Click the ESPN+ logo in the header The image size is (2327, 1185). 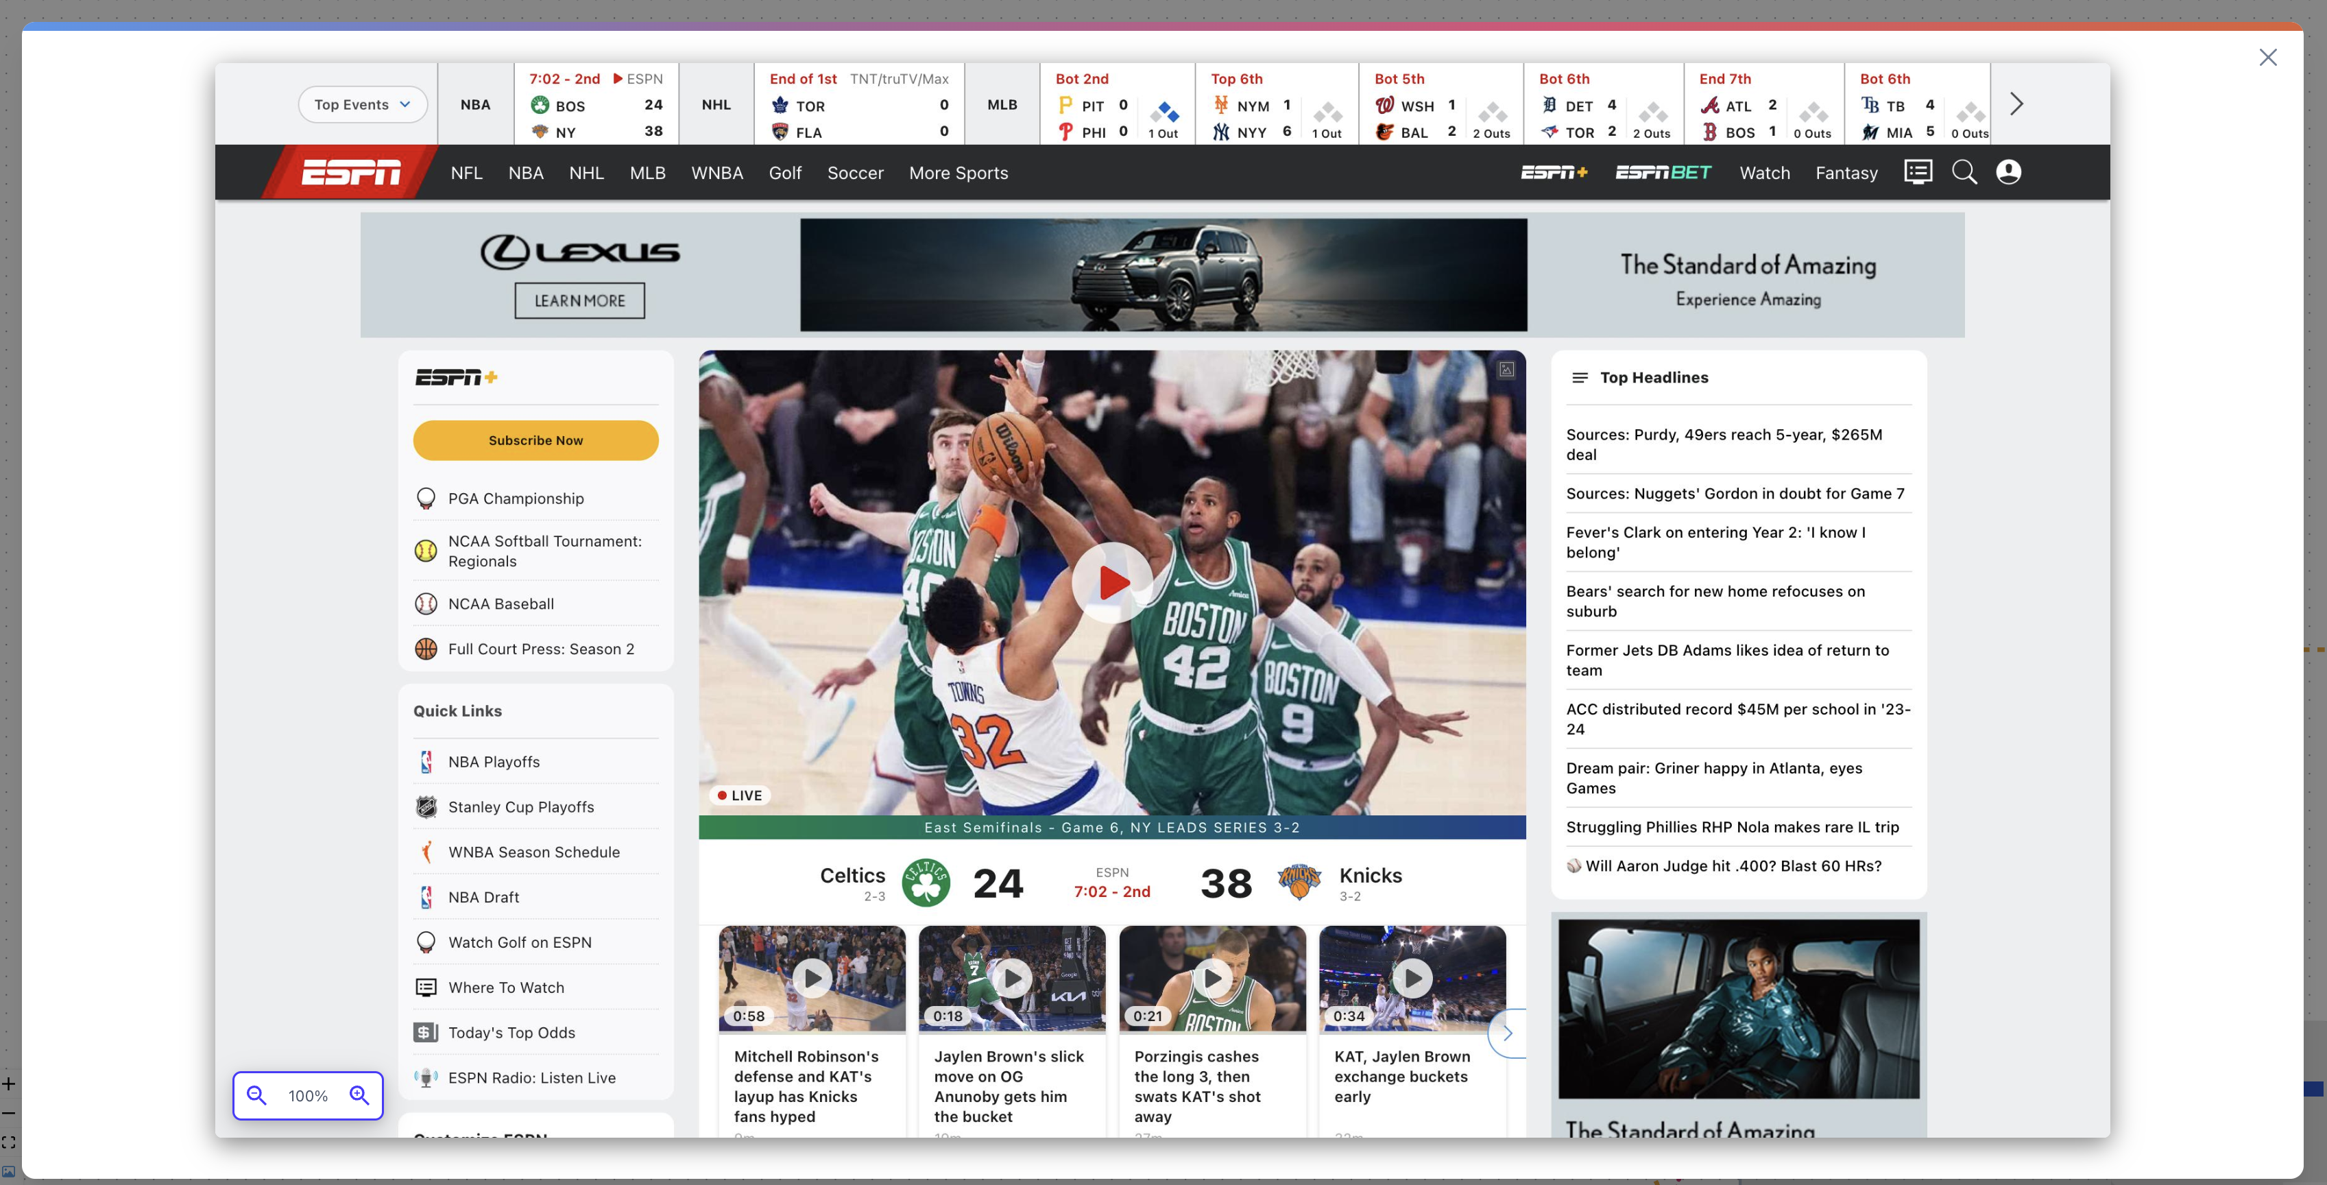[1554, 171]
